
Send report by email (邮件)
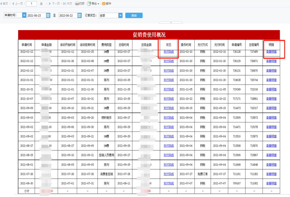point(107,3)
